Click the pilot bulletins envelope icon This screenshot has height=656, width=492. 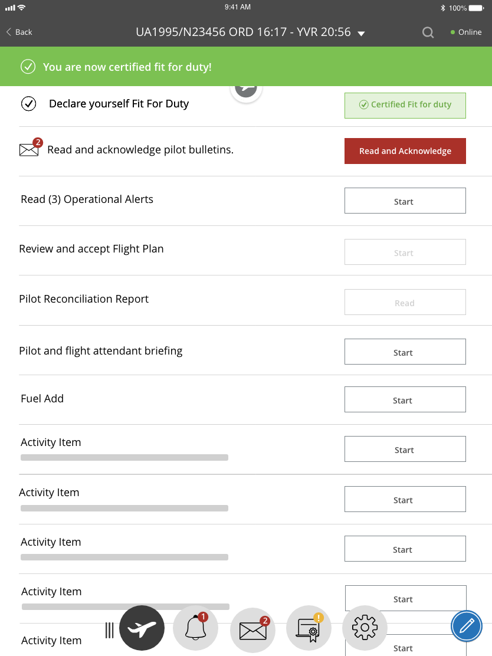click(29, 149)
